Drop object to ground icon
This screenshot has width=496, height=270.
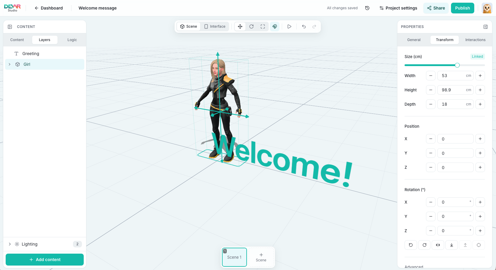452,245
